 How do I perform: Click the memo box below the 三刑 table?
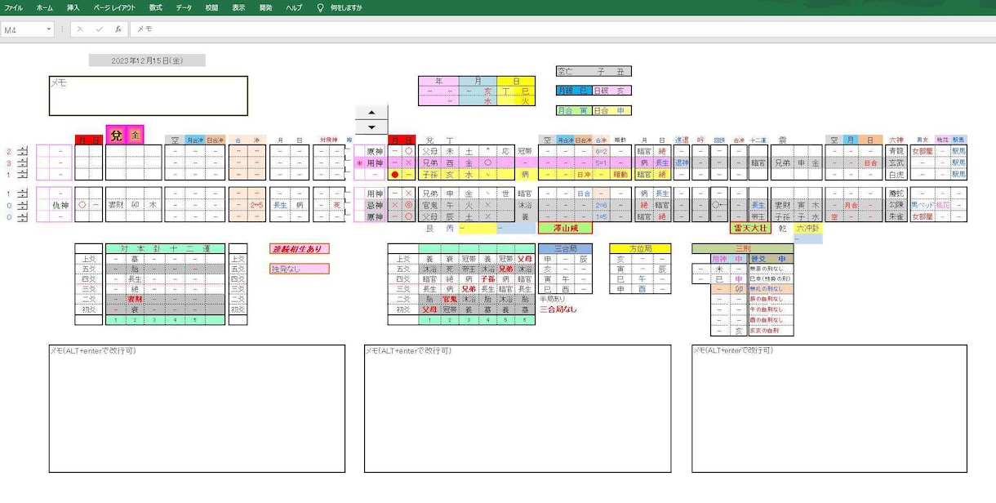tap(829, 408)
